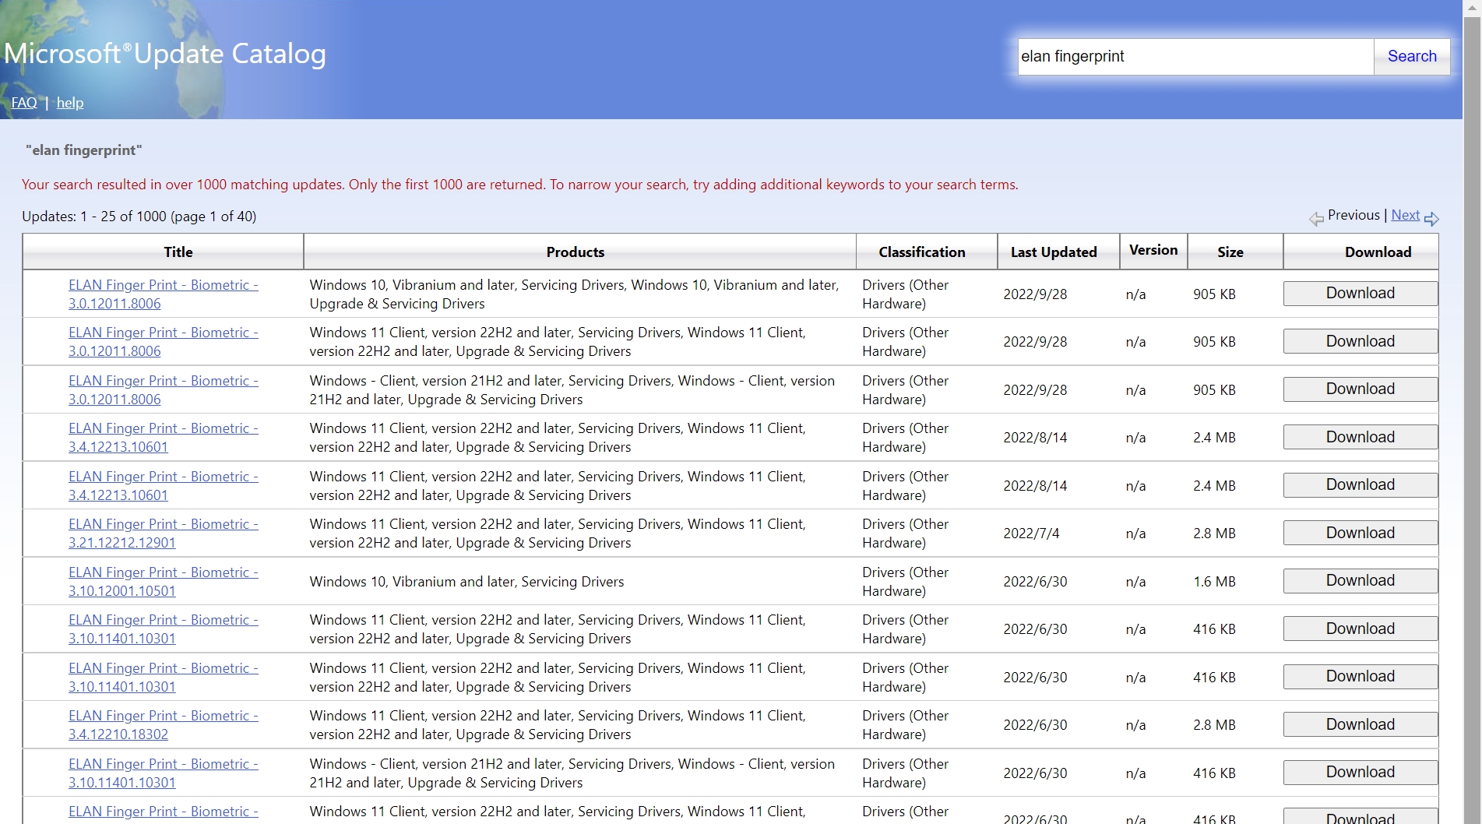
Task: Download Windows 21H2 905 KB driver
Action: 1360,389
